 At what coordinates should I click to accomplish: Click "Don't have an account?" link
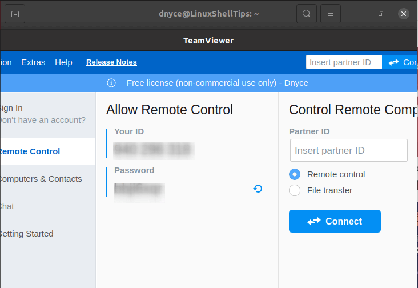tap(43, 120)
